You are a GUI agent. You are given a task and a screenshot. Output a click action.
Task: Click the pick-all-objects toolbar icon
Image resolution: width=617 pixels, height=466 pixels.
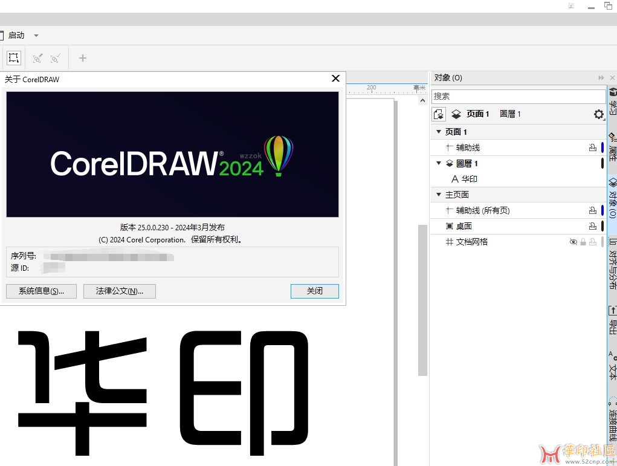point(14,58)
